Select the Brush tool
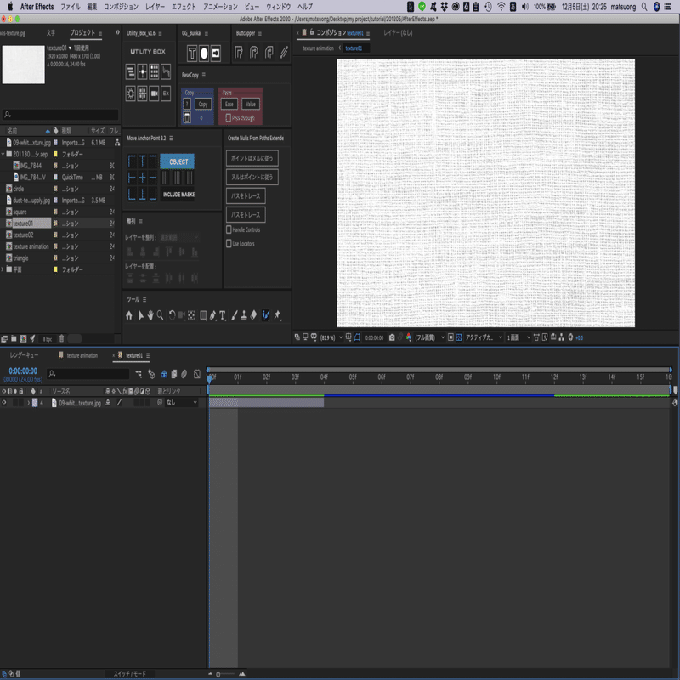This screenshot has width=680, height=680. pyautogui.click(x=235, y=315)
